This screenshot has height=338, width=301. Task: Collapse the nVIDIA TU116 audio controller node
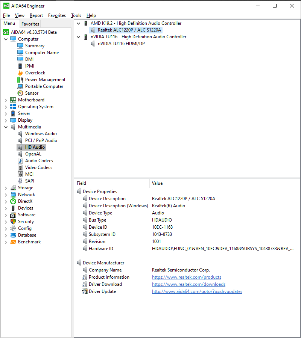78,36
